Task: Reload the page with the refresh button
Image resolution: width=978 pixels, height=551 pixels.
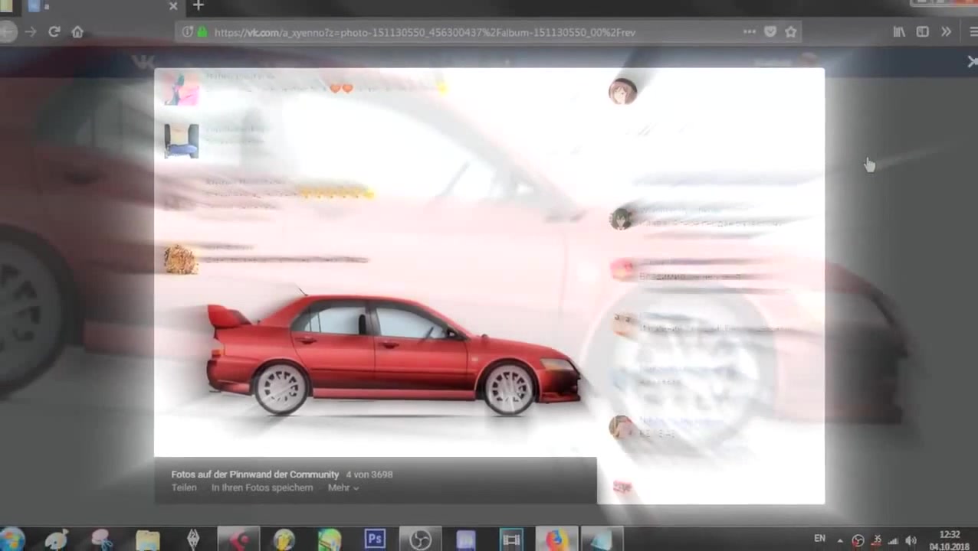Action: coord(54,32)
